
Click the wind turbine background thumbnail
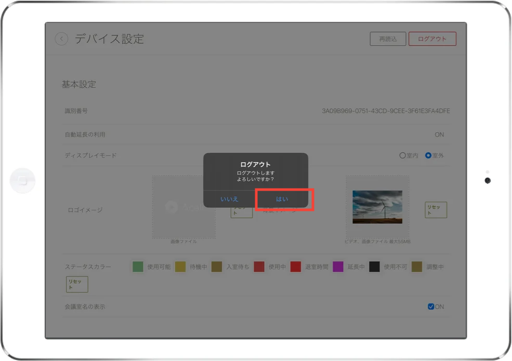tap(377, 207)
